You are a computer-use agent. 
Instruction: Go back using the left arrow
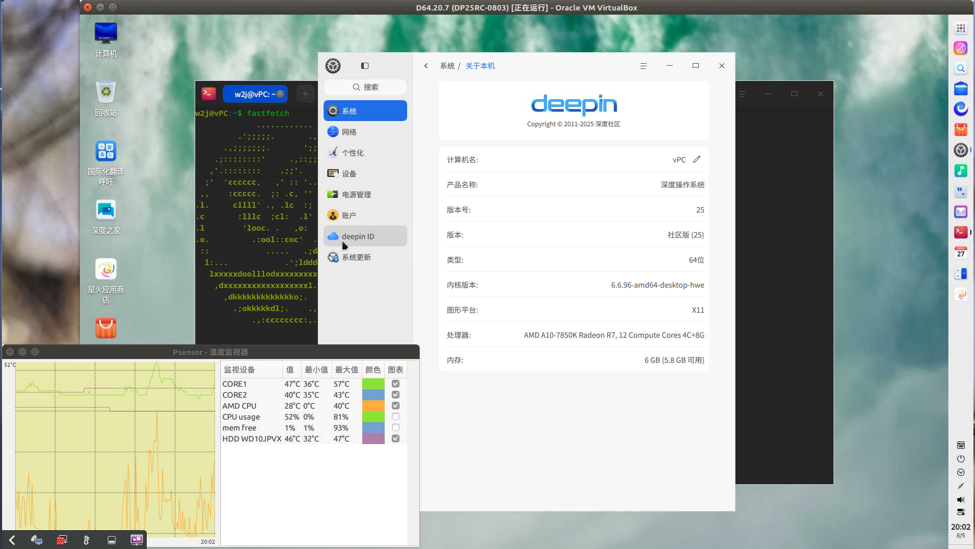click(x=426, y=66)
